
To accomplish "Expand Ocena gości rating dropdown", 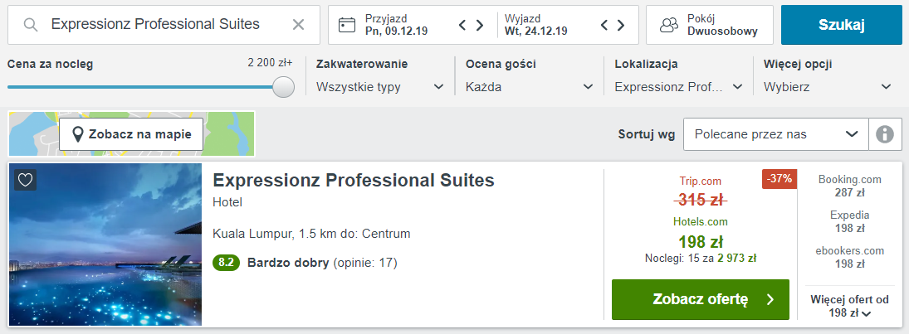I will coord(530,87).
